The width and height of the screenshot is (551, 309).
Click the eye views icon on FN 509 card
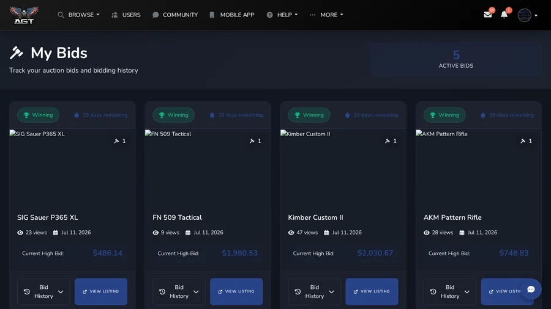point(156,233)
